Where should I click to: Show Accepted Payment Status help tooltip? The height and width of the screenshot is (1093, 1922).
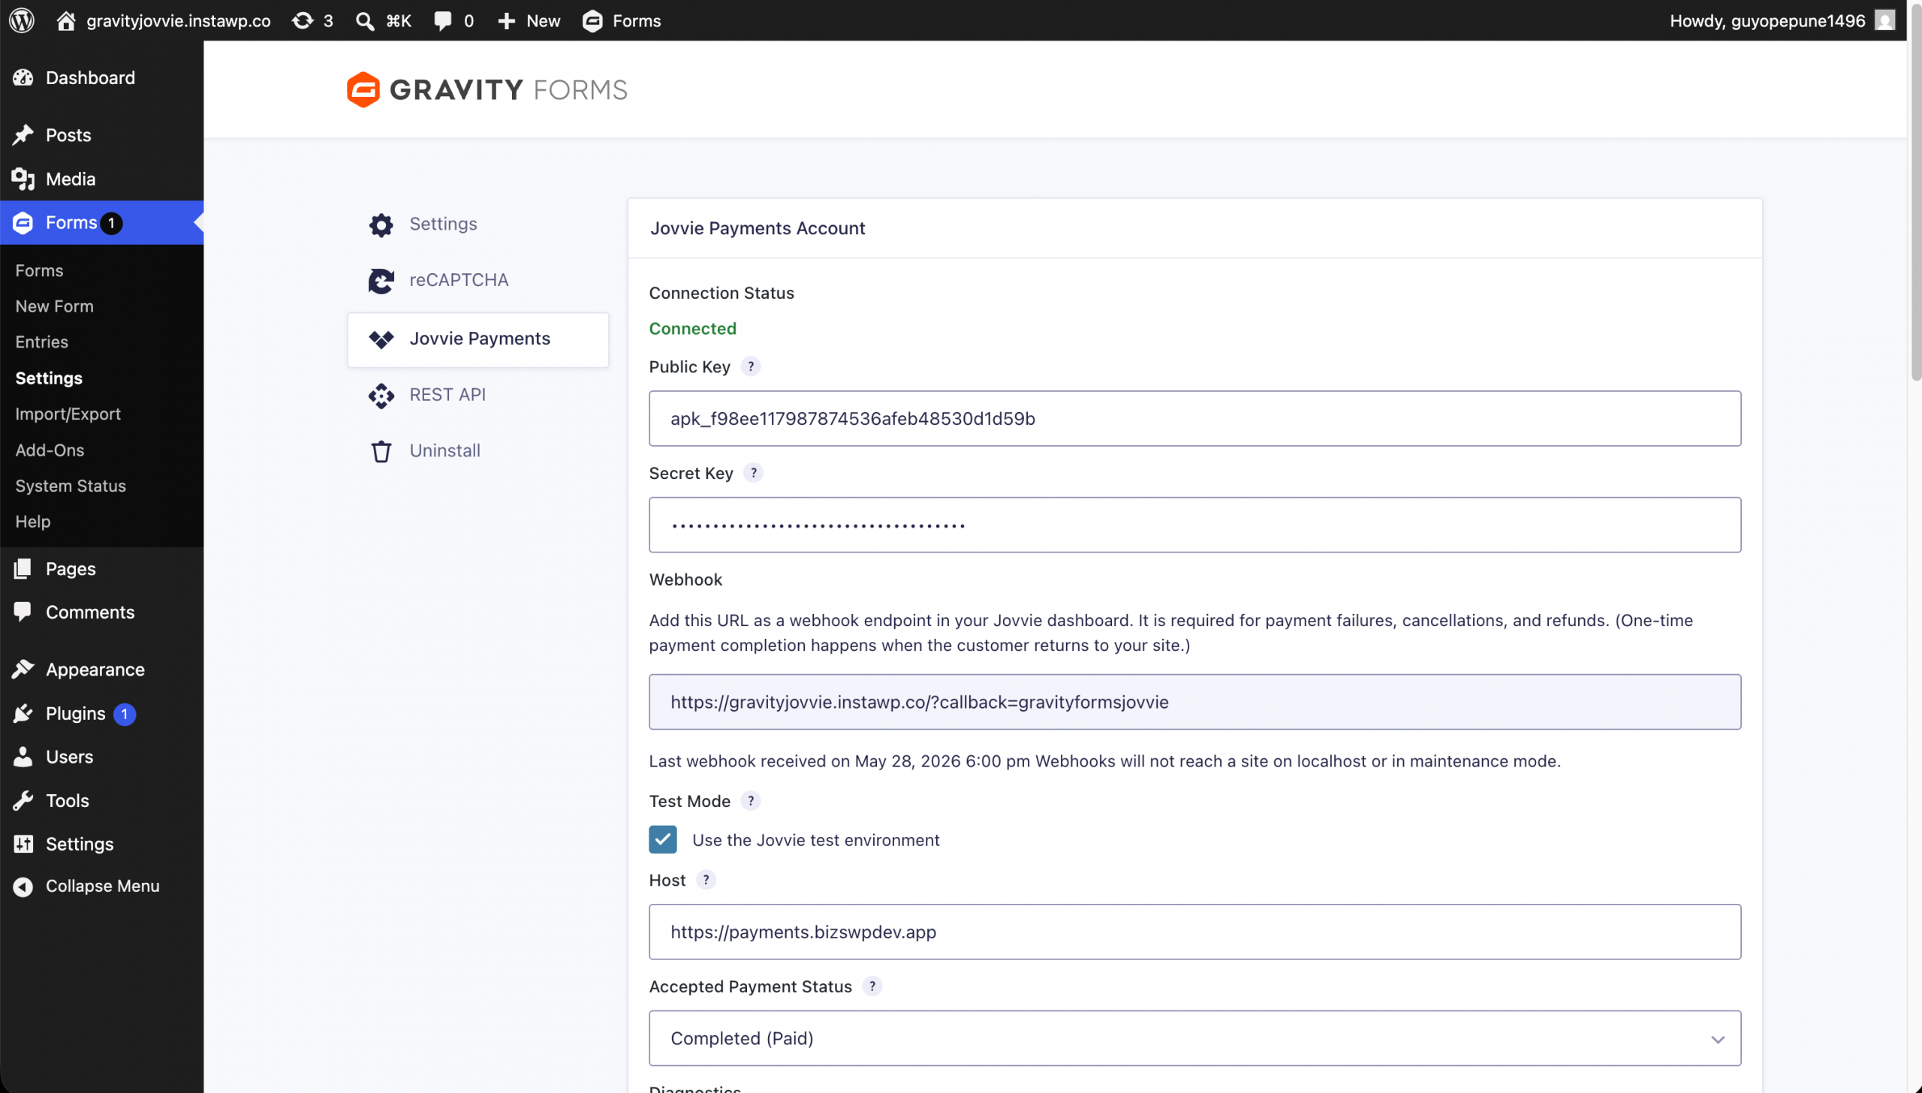coord(872,986)
